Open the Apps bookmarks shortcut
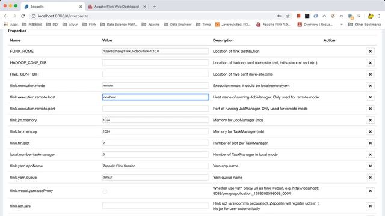Image resolution: width=385 pixels, height=216 pixels. (x=11, y=25)
